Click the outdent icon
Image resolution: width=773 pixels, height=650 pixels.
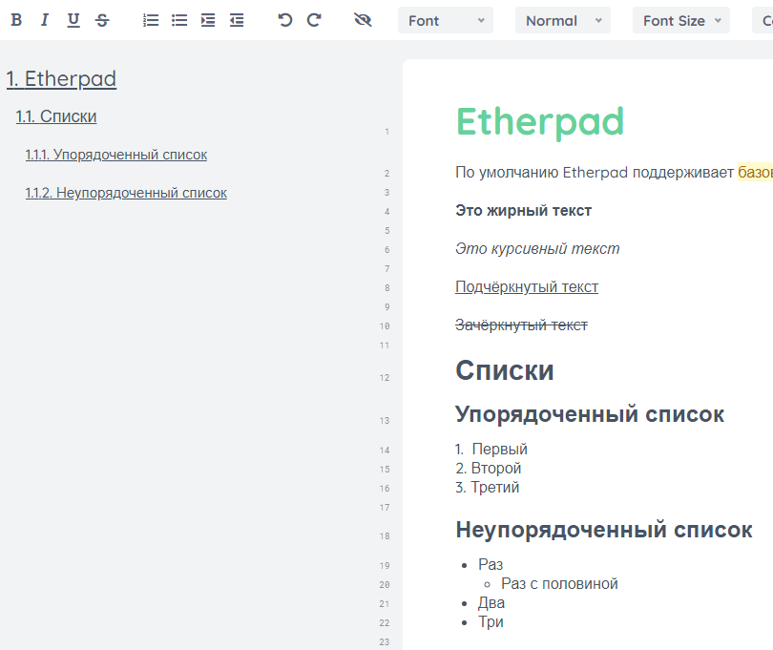(237, 20)
